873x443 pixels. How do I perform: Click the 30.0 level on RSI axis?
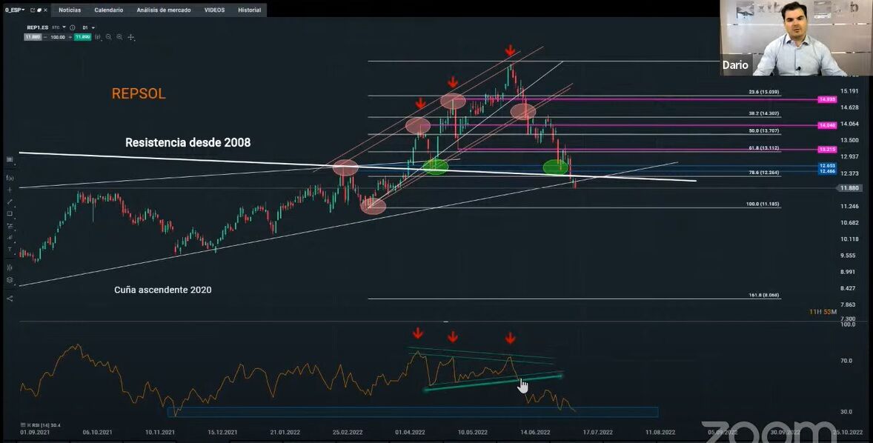click(846, 412)
